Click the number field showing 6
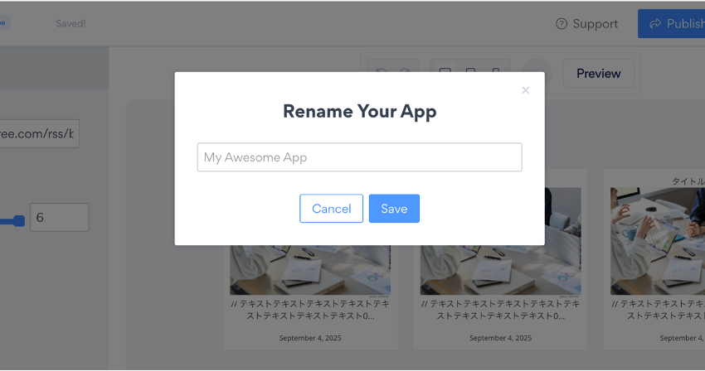This screenshot has height=371, width=705. (x=60, y=218)
